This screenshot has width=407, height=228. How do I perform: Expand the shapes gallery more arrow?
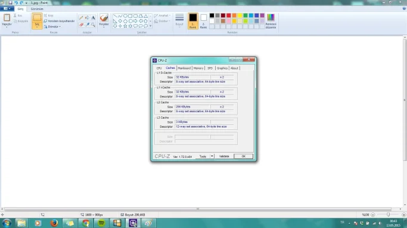coord(151,26)
